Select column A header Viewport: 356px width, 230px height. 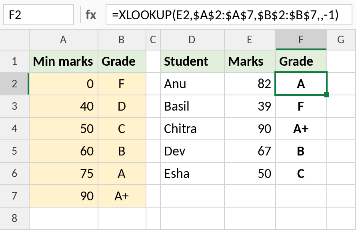pos(64,40)
